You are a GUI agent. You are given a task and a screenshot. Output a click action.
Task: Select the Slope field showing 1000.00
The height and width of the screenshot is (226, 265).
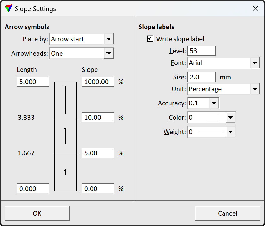[x=97, y=82]
